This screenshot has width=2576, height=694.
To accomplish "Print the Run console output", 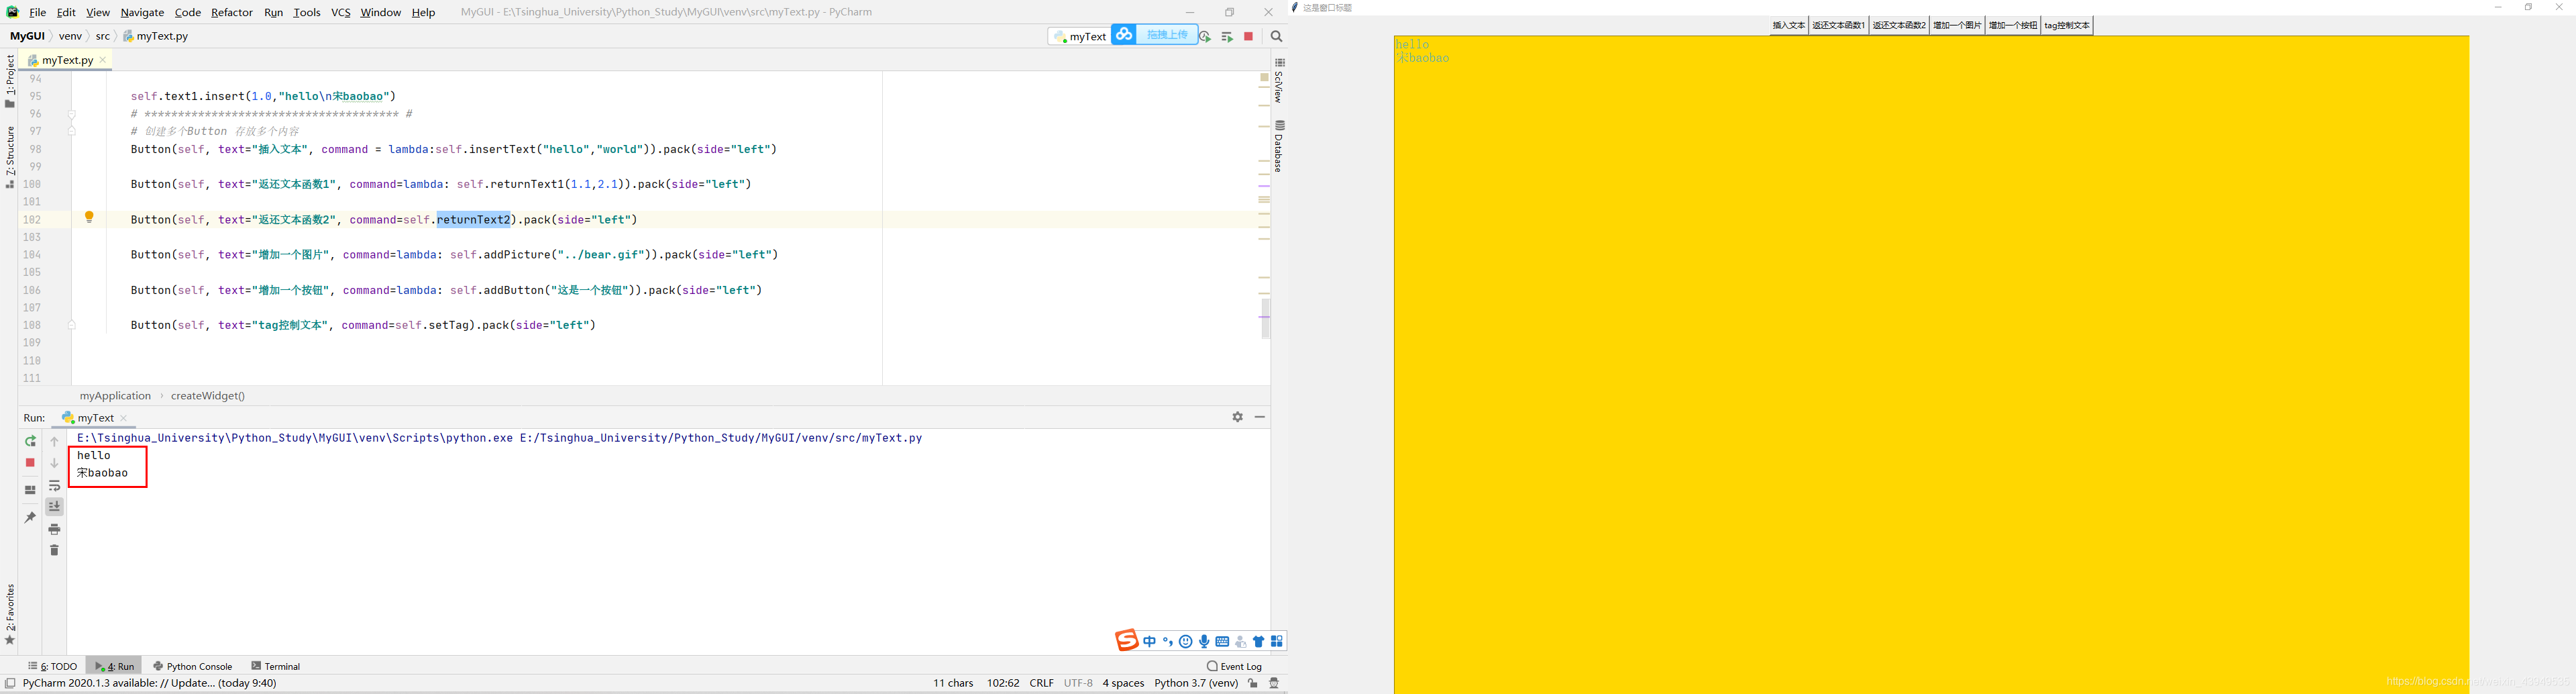I will 55,529.
